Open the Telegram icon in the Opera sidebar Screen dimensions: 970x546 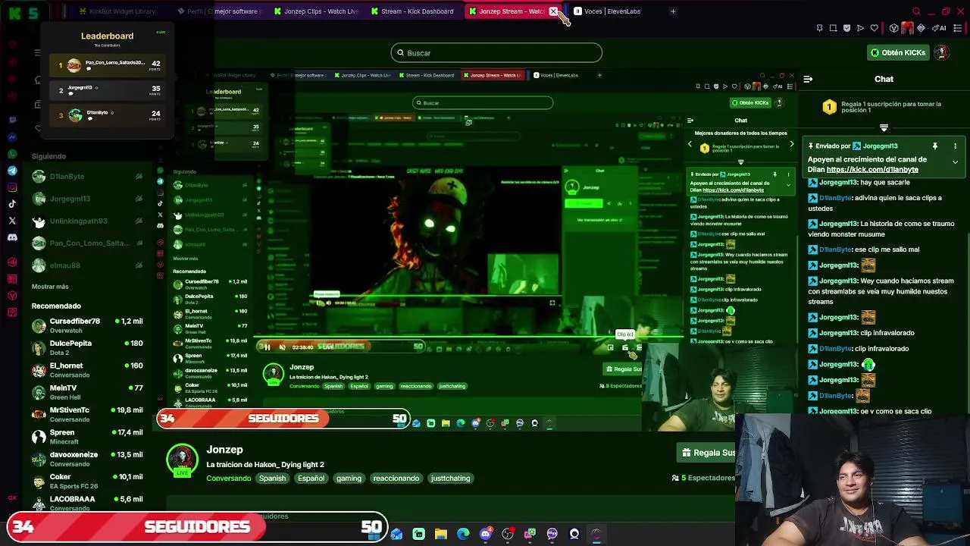[12, 171]
